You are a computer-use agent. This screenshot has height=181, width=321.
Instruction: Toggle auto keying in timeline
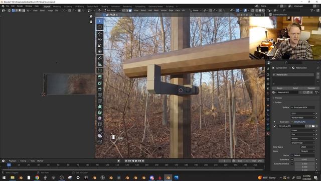(x=118, y=161)
